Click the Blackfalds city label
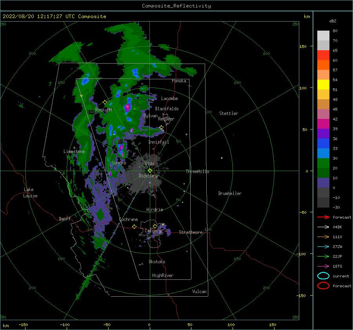Screen dimensions: 353x330 pos(167,109)
